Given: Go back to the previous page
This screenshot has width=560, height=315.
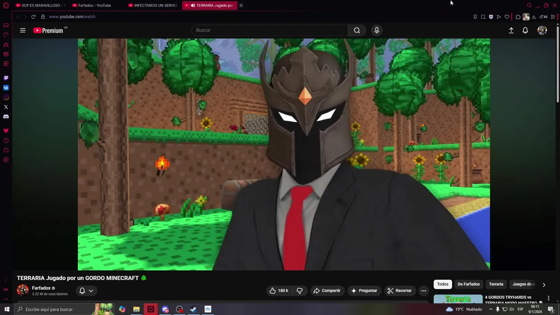Looking at the screenshot, I should (17, 17).
